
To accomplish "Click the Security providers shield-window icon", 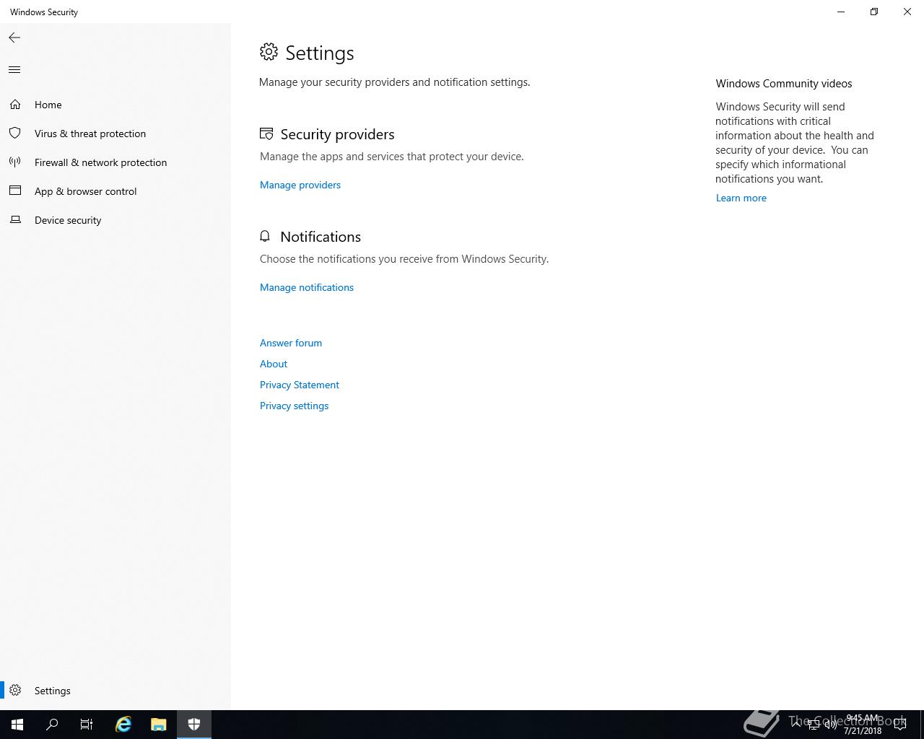I will click(266, 134).
